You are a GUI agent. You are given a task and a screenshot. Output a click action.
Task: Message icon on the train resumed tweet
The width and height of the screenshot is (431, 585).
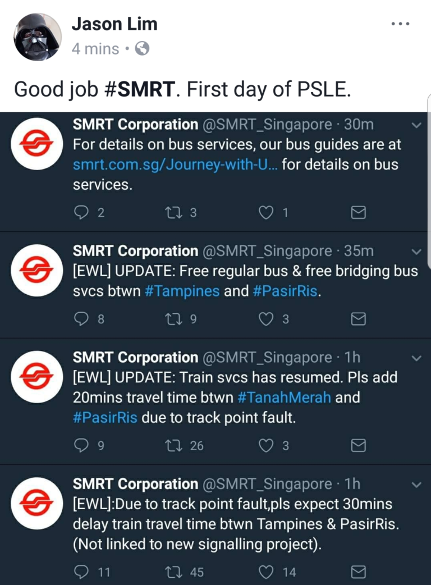358,446
